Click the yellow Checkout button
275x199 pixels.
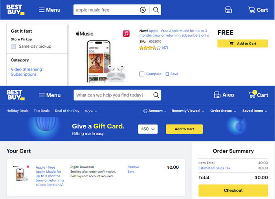point(233,190)
